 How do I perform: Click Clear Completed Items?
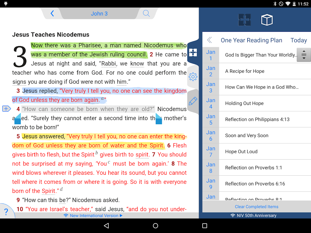point(257,207)
